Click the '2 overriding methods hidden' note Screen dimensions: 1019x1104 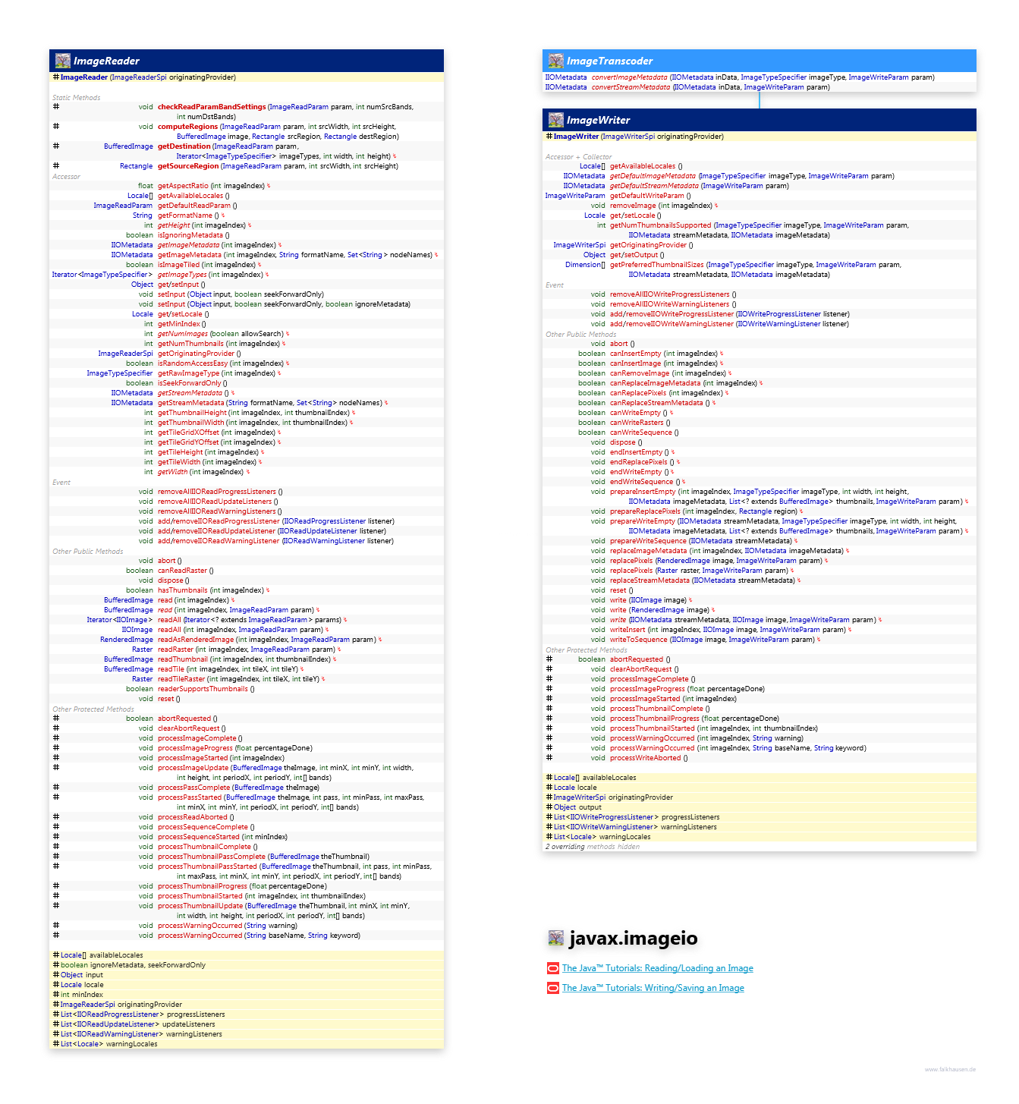593,847
